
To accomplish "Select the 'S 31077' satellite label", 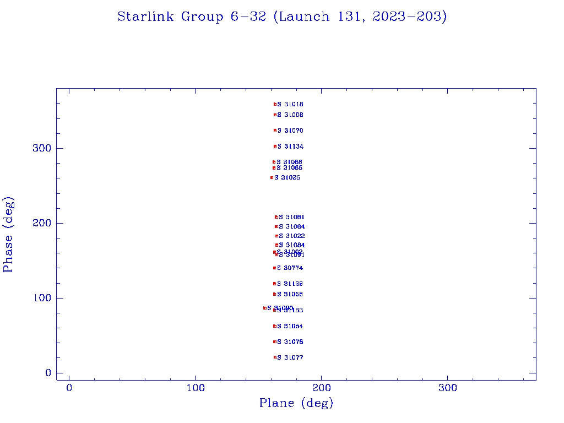I will coord(290,357).
